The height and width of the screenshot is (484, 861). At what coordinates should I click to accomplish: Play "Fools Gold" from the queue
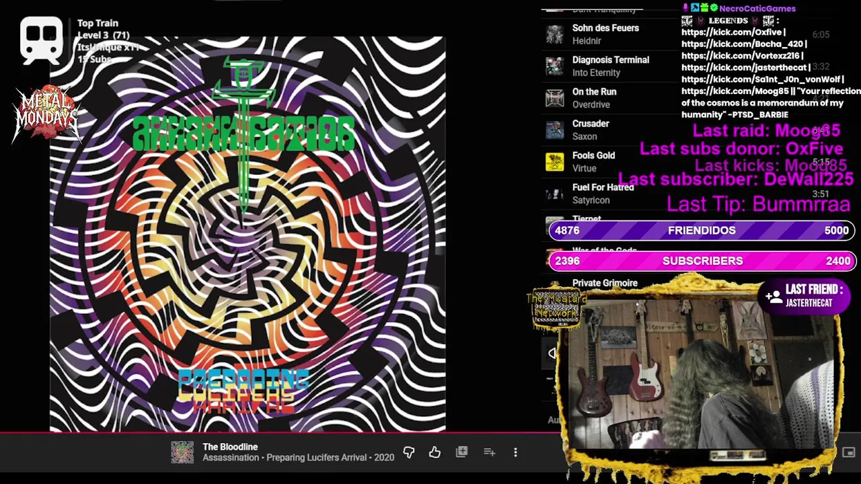(593, 155)
